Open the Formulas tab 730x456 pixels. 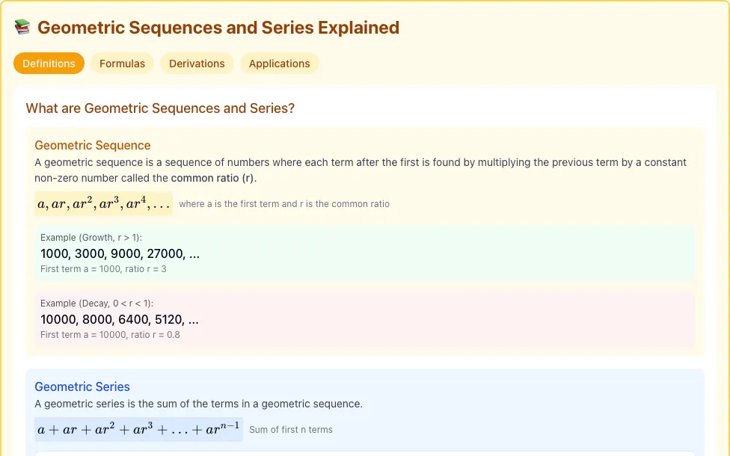click(122, 64)
